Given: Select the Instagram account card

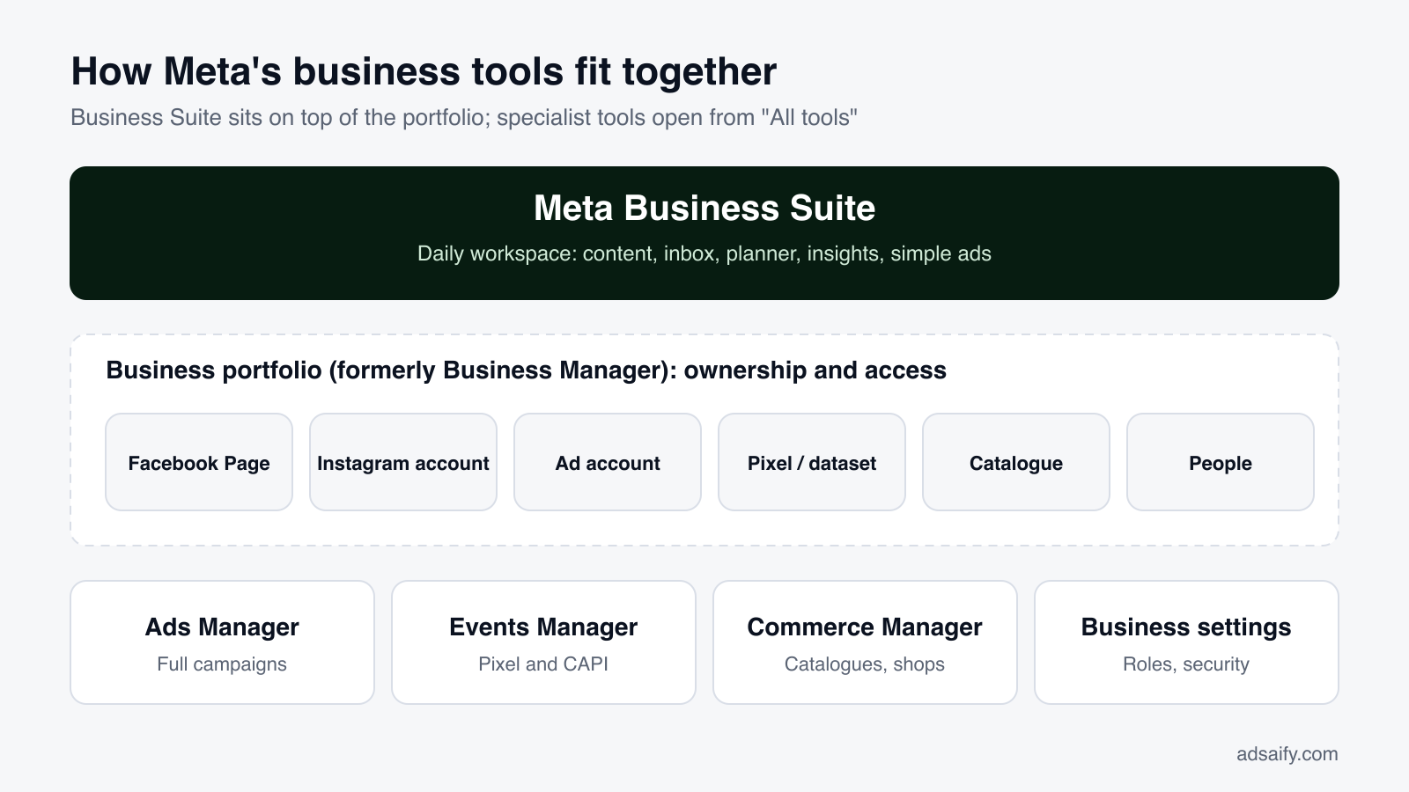Looking at the screenshot, I should coord(403,462).
